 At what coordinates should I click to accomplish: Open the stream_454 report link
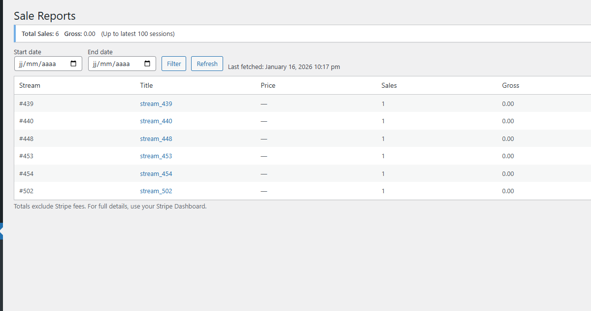(x=156, y=173)
